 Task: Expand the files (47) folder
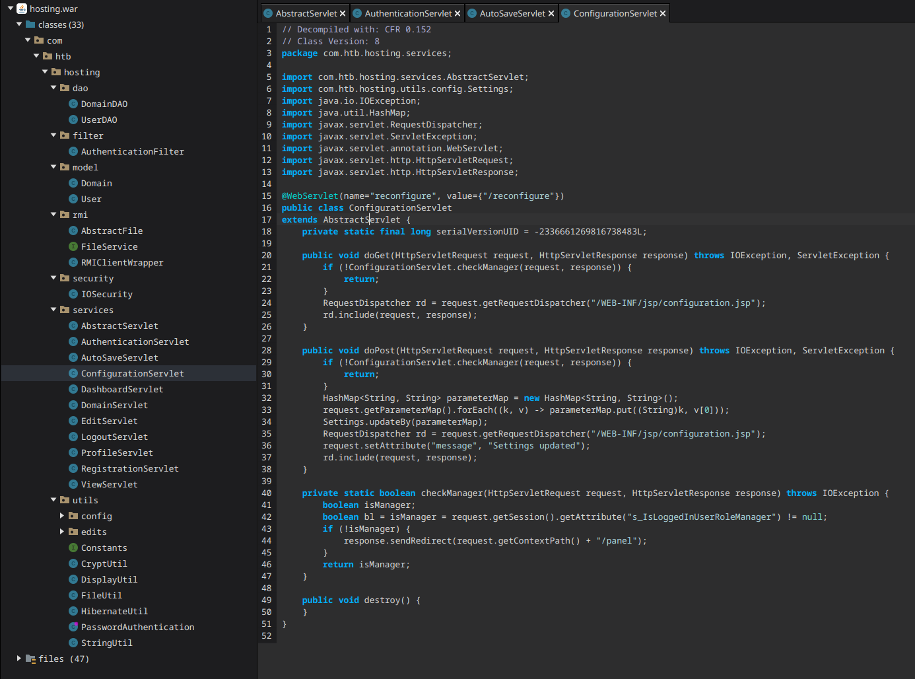(x=19, y=659)
